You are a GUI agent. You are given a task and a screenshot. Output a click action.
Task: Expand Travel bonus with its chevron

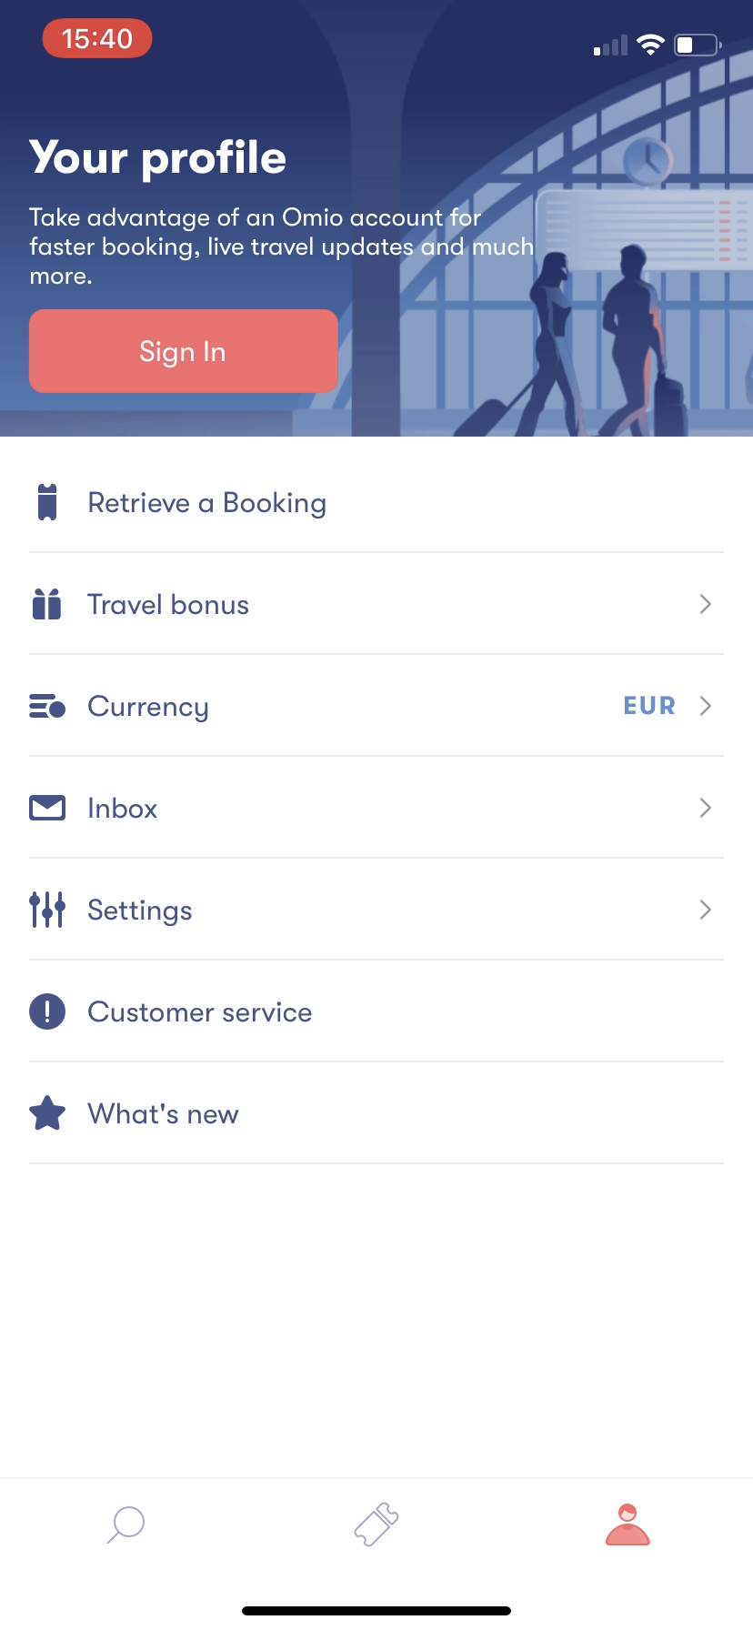coord(705,604)
